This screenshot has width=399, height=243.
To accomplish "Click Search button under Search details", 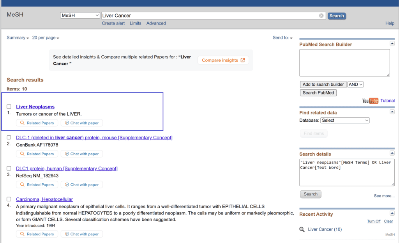I will pos(311,194).
